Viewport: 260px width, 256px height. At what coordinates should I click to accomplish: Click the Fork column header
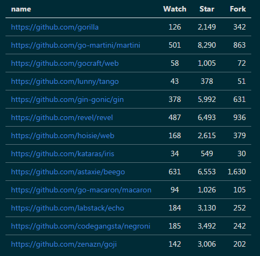click(238, 9)
